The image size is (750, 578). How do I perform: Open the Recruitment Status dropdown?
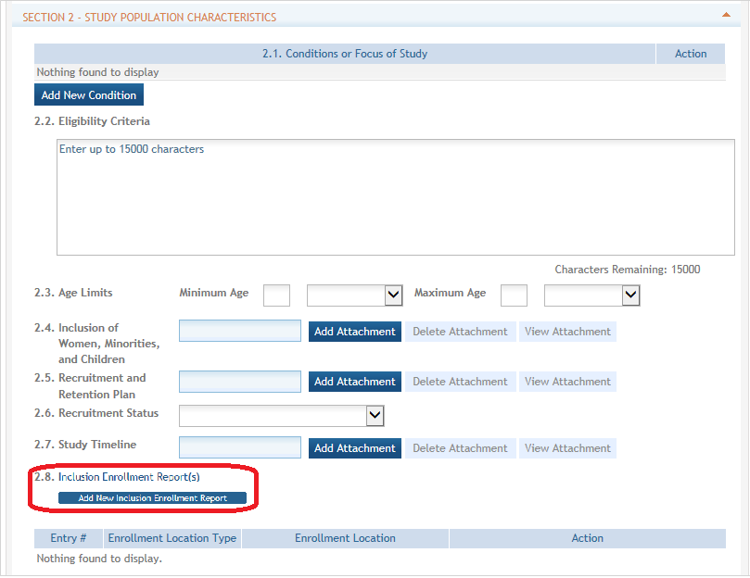point(281,416)
